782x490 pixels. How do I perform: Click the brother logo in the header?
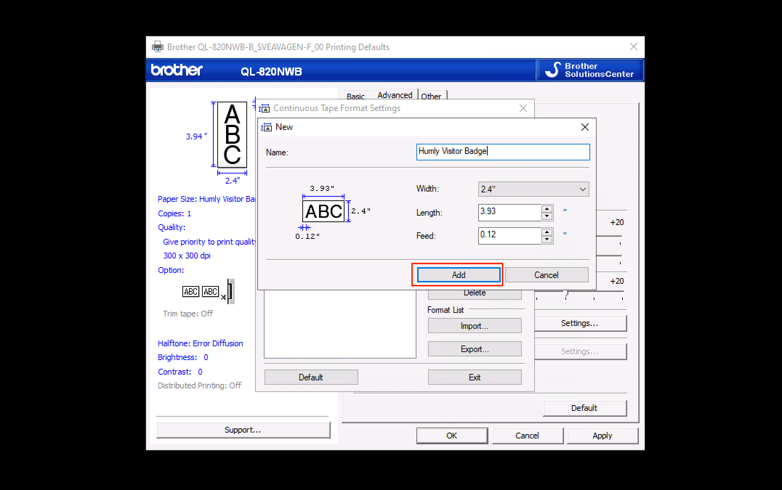pos(177,70)
